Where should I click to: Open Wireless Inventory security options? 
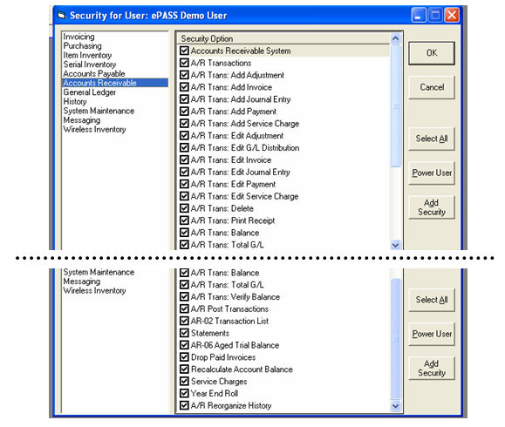click(94, 129)
